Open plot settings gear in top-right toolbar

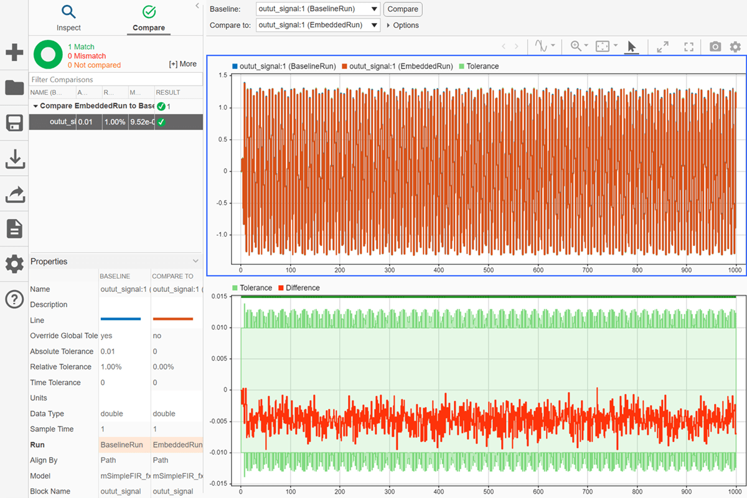click(x=735, y=47)
